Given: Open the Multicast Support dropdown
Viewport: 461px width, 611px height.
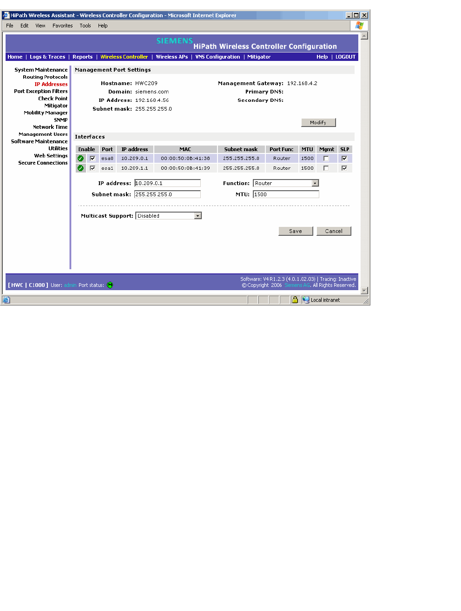Looking at the screenshot, I should [x=169, y=216].
